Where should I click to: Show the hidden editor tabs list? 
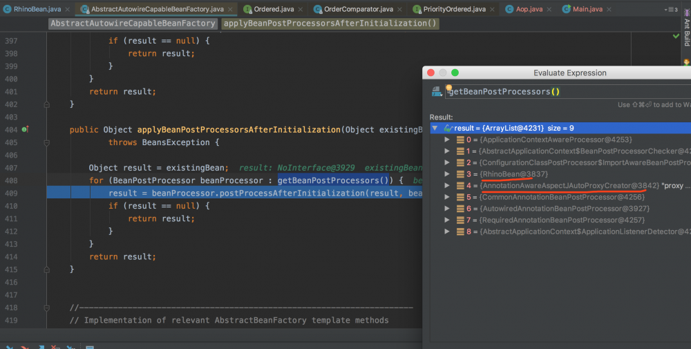click(670, 10)
